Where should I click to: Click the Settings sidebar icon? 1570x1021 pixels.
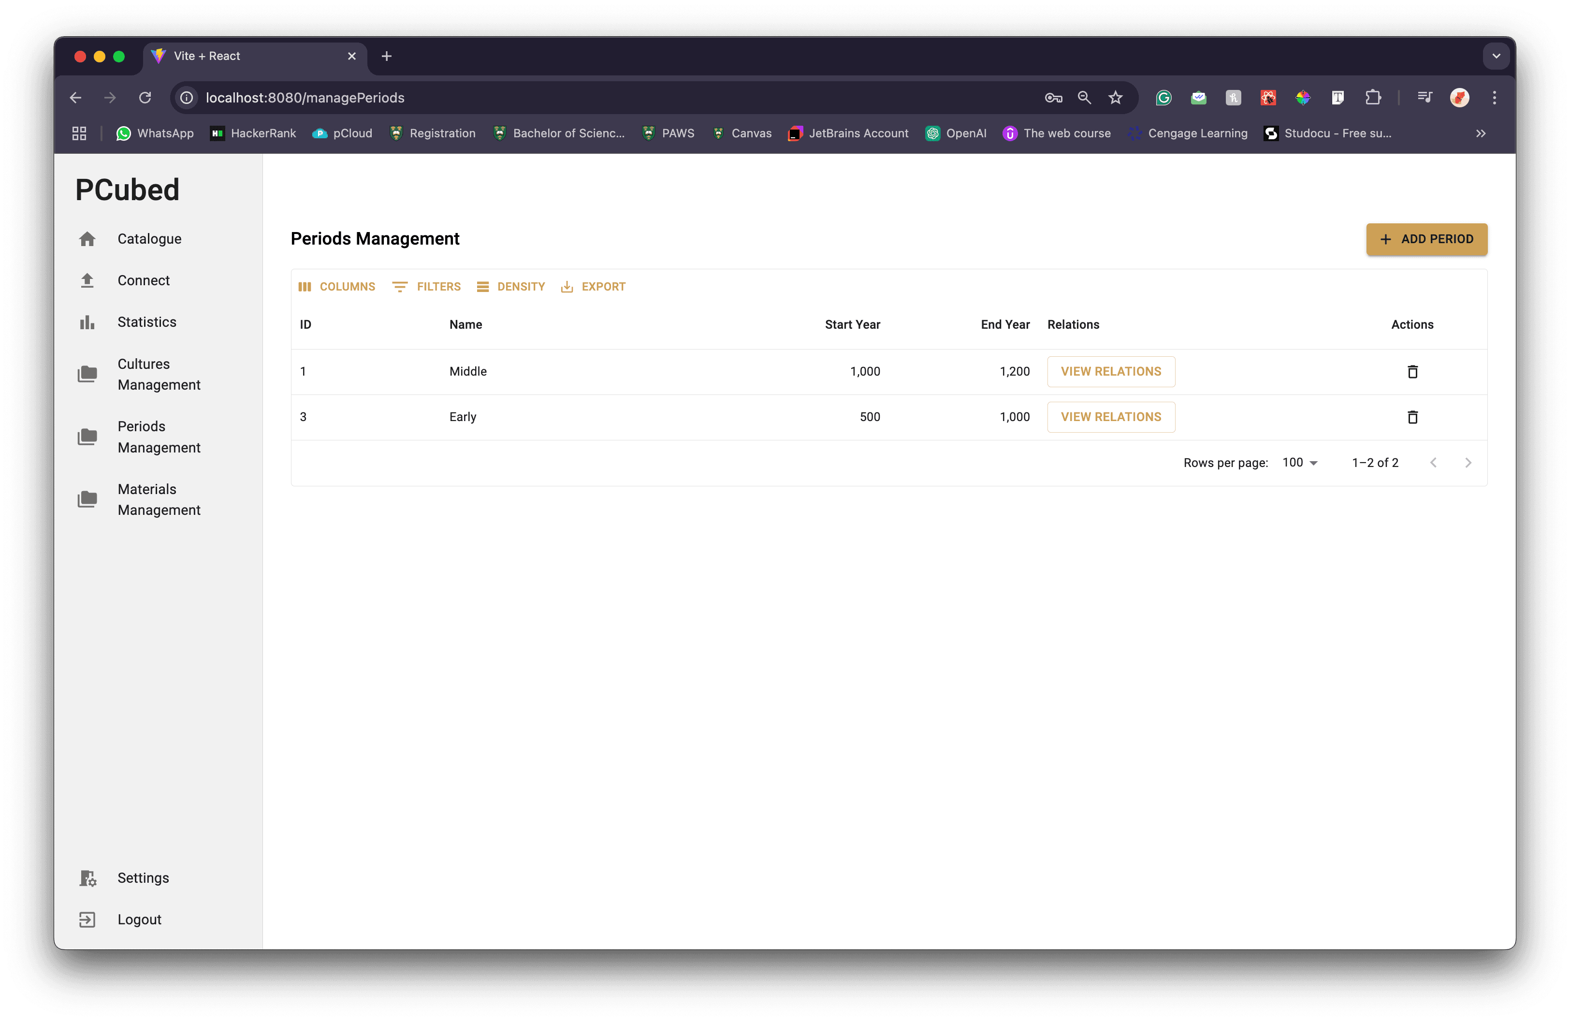[88, 878]
